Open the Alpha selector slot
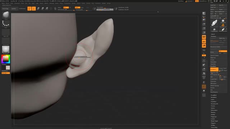Image resolution: width=230 pixels, height=129 pixels. pos(6,33)
